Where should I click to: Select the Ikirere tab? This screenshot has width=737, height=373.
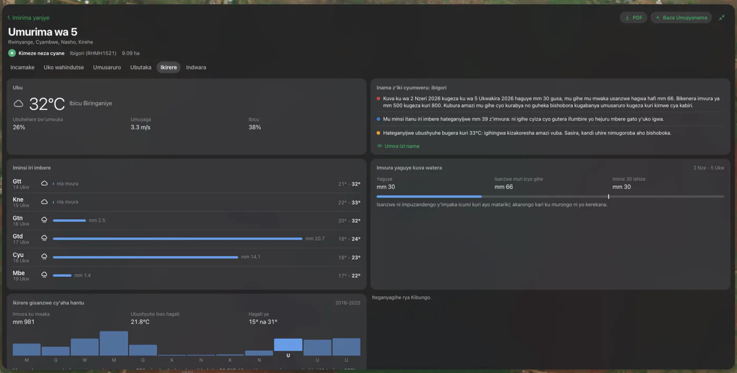168,67
